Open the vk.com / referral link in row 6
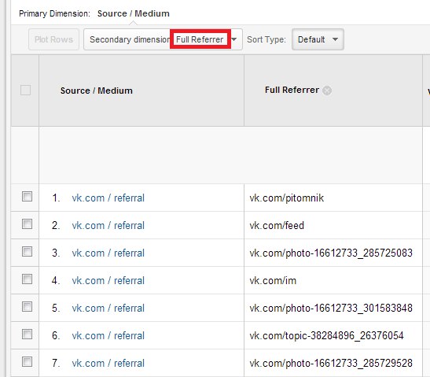The width and height of the screenshot is (430, 377). (108, 335)
